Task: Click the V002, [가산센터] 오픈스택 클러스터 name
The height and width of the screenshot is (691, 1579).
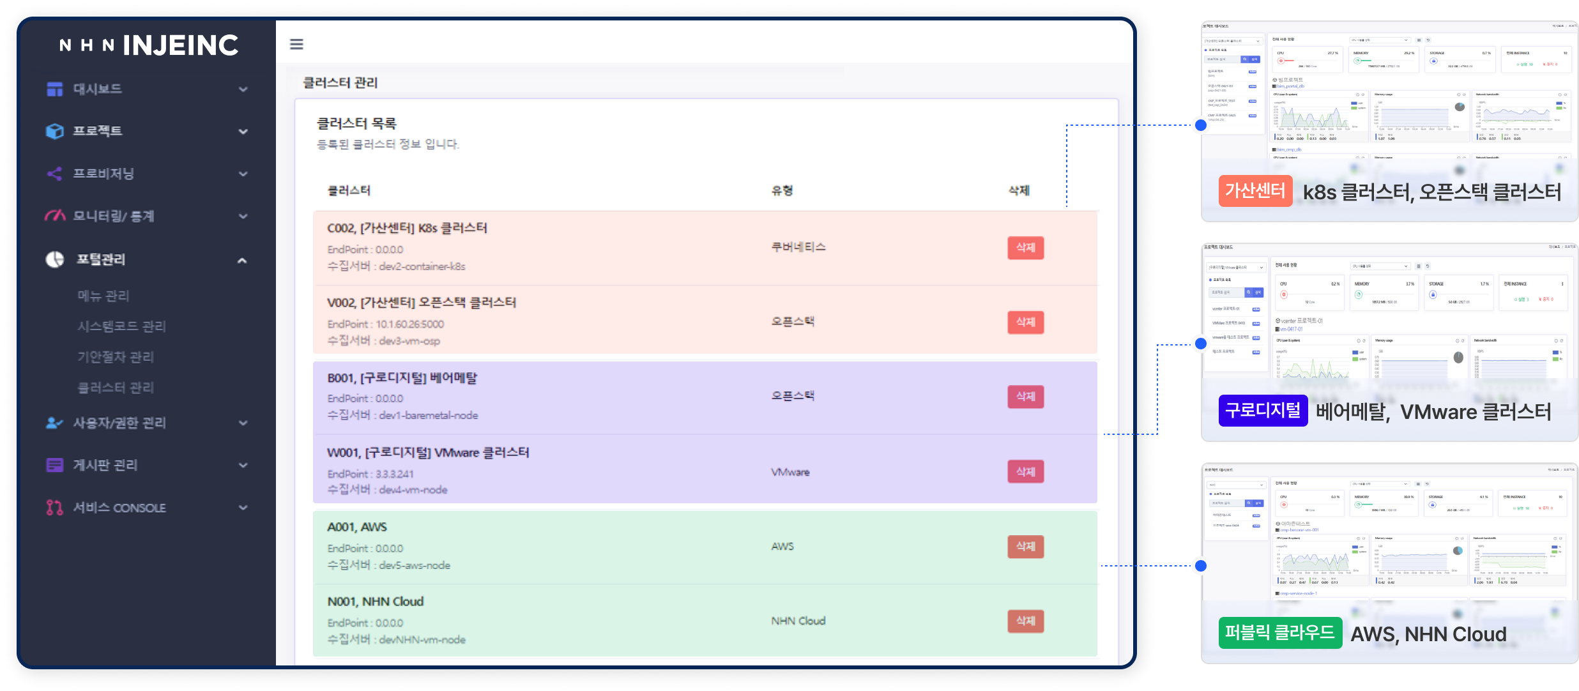Action: coord(422,303)
